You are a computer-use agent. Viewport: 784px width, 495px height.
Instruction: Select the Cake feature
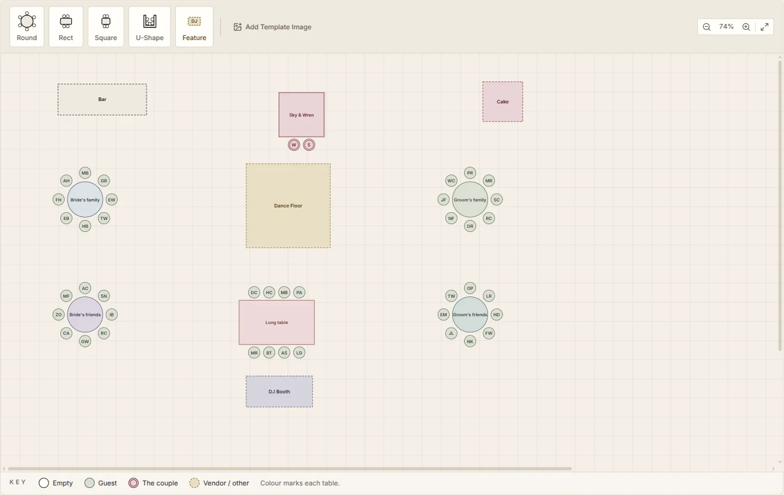click(503, 102)
